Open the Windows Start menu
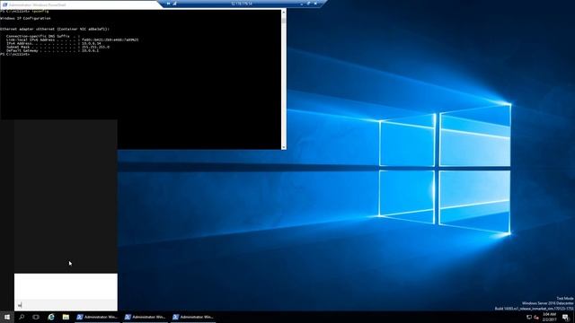Screen dimensions: 575x323 (x=7, y=317)
